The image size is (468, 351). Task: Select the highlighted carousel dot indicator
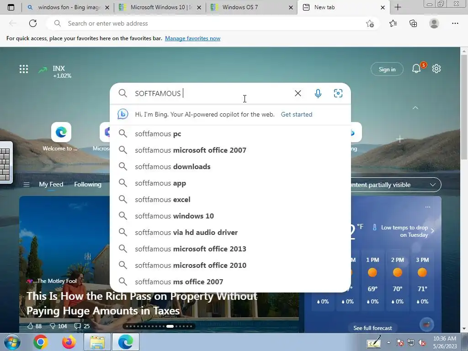(x=170, y=326)
